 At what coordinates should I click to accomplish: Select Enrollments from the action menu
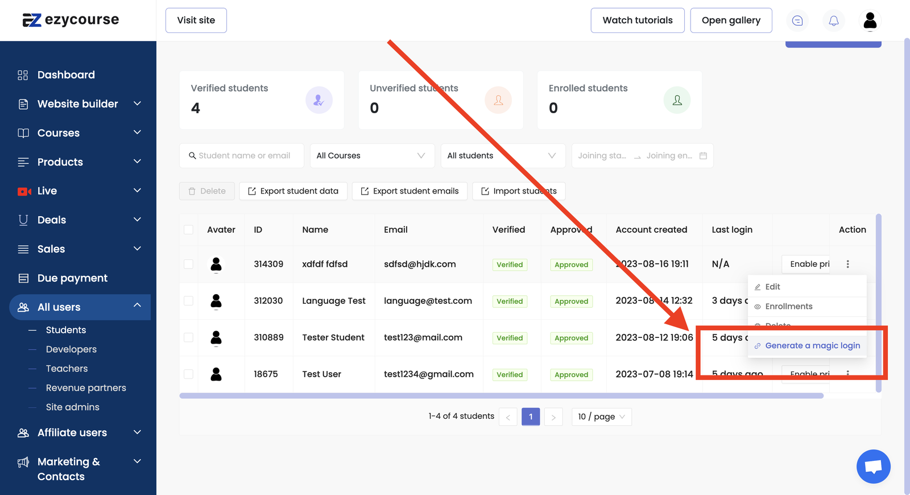tap(788, 307)
